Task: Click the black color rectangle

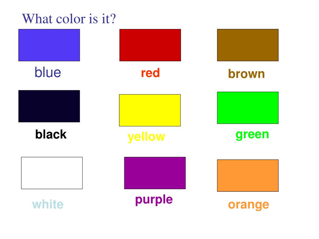Action: (x=49, y=106)
